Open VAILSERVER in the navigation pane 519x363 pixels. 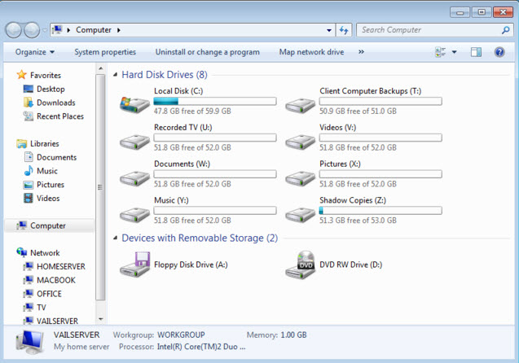(x=57, y=321)
